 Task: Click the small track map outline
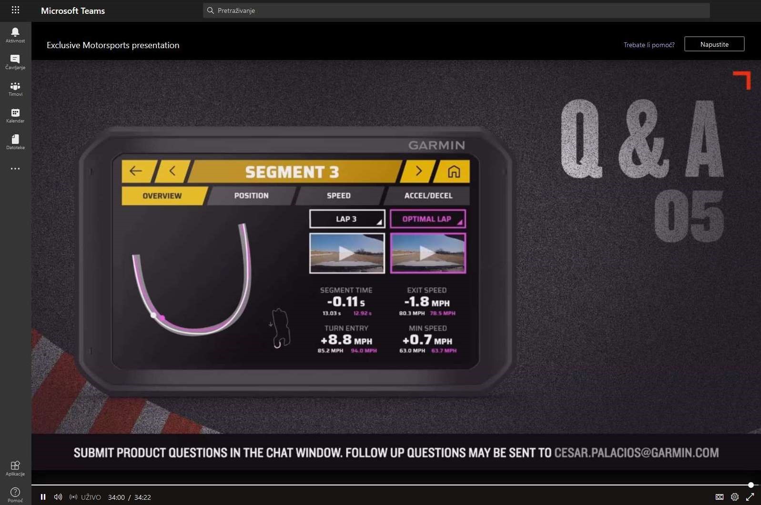[280, 328]
